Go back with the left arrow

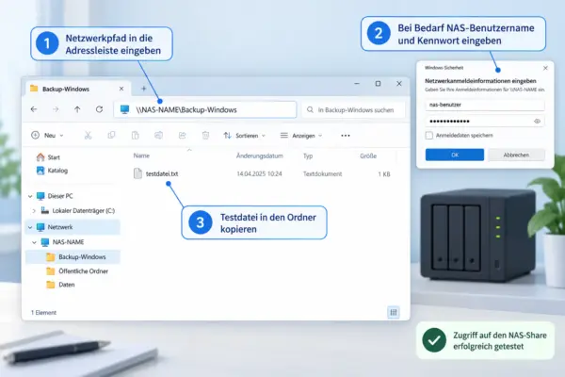point(34,109)
